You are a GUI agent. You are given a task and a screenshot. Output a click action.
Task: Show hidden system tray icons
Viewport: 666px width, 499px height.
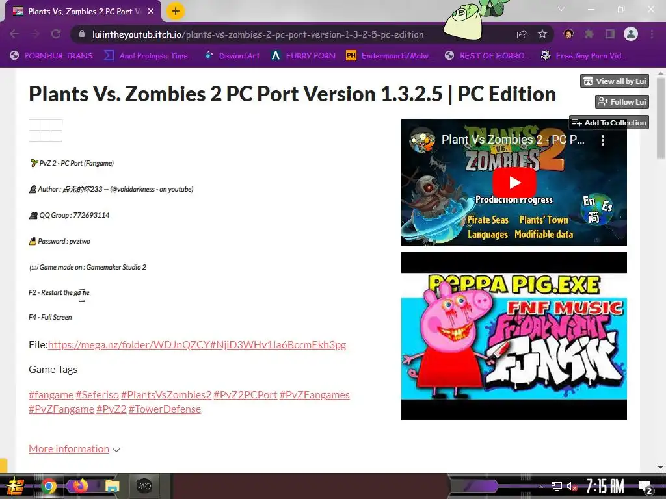tap(540, 486)
